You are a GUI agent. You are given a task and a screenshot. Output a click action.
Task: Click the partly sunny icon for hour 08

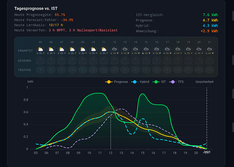(x=72, y=49)
